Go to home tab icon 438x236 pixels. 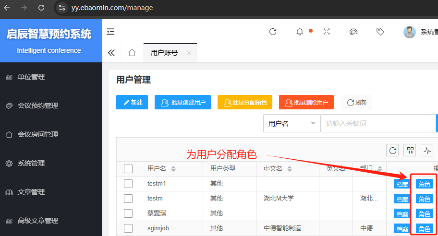(x=132, y=53)
